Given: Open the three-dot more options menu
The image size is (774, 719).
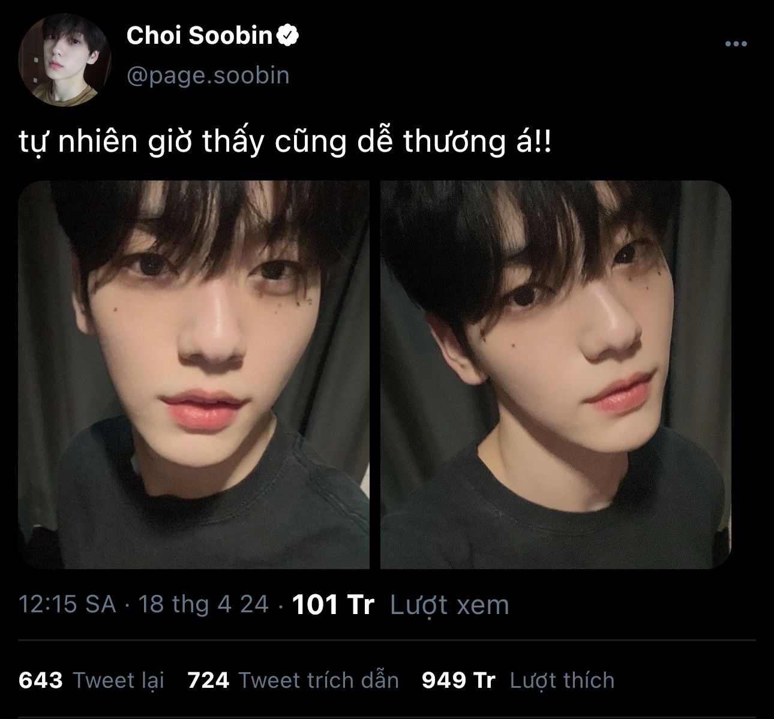Looking at the screenshot, I should 736,44.
